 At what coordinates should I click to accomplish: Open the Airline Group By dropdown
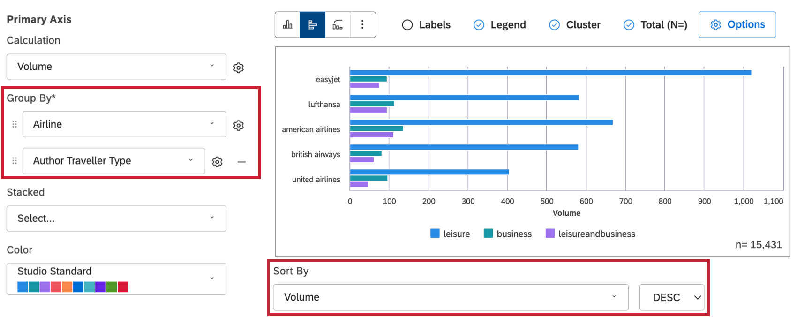coord(124,124)
